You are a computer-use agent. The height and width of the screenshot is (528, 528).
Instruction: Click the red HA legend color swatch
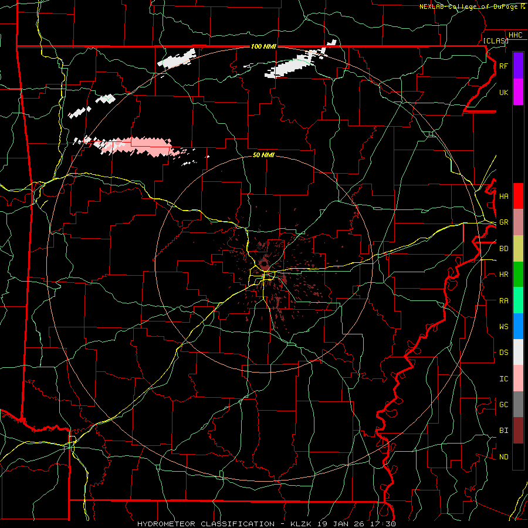(518, 196)
